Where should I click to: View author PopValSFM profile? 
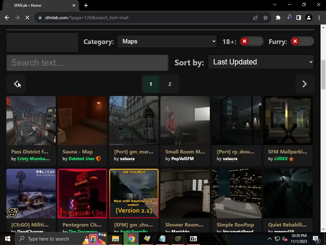182,159
